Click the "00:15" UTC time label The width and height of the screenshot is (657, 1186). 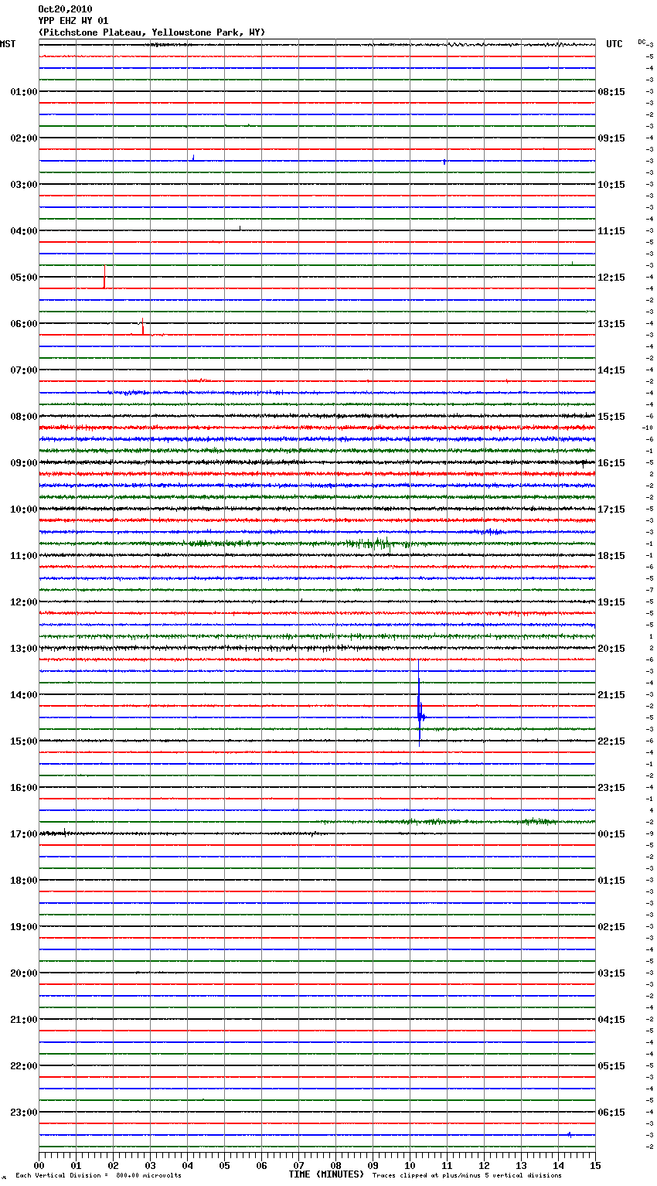click(x=611, y=834)
